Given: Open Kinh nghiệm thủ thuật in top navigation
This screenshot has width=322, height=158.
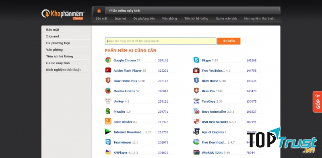Looking at the screenshot, I should click(x=259, y=18).
